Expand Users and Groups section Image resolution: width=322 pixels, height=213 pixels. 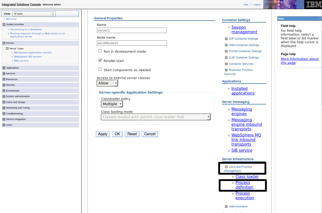(x=4, y=102)
